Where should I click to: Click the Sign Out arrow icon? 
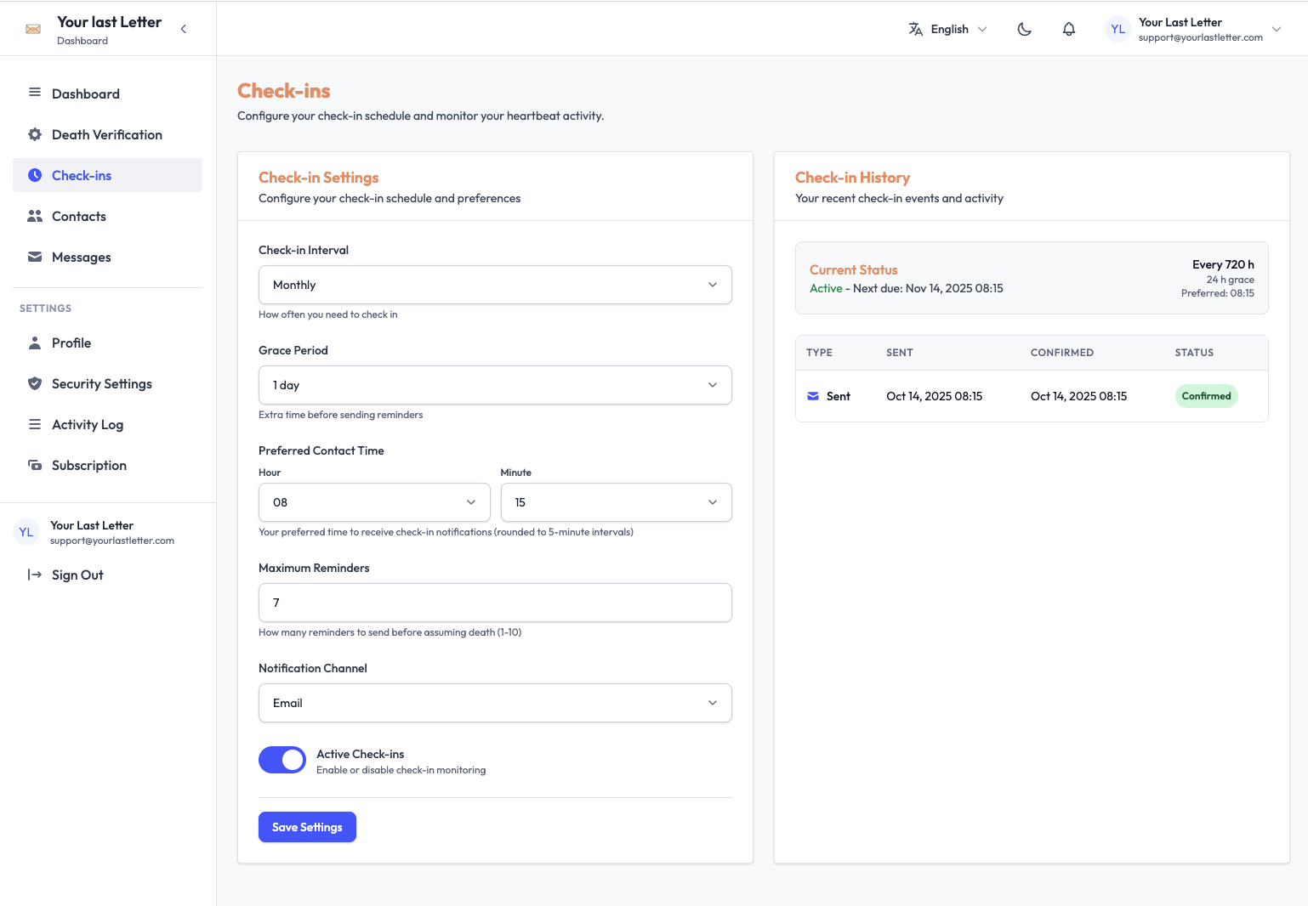pos(35,575)
